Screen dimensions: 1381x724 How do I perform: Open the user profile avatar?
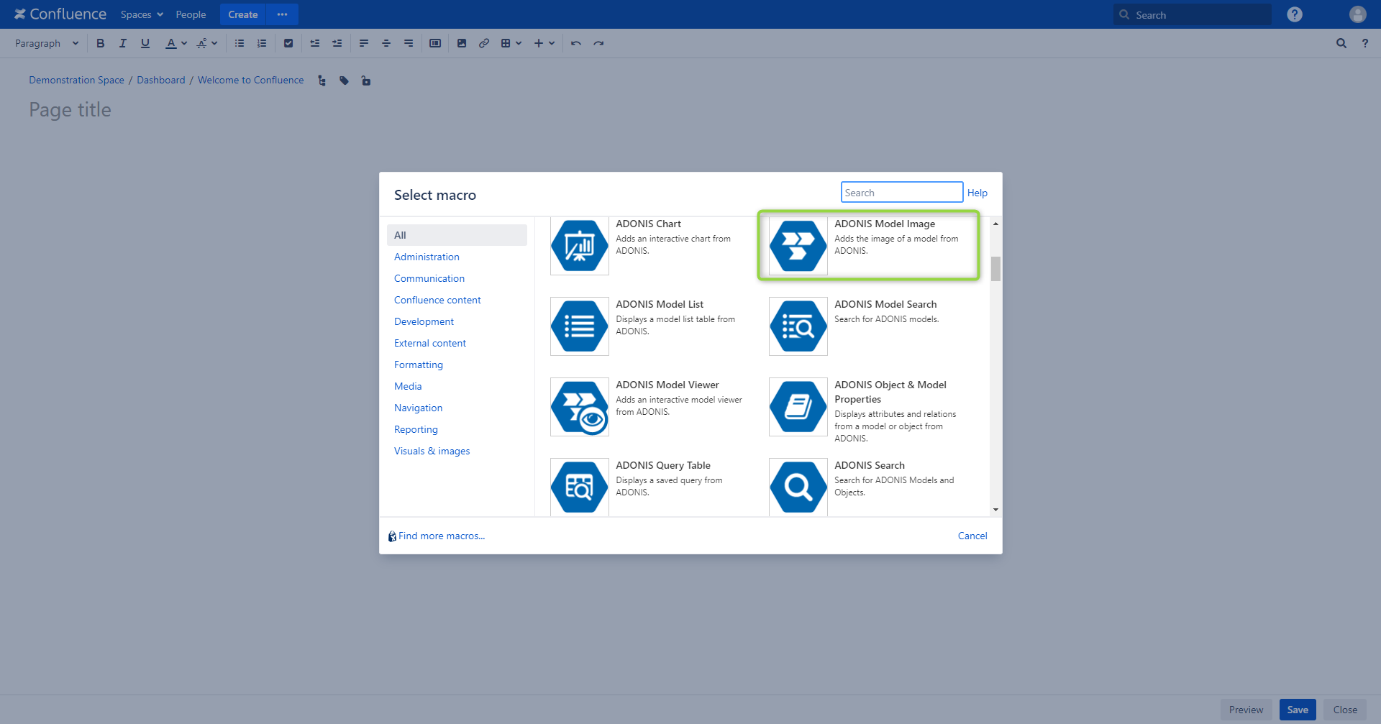pos(1358,14)
